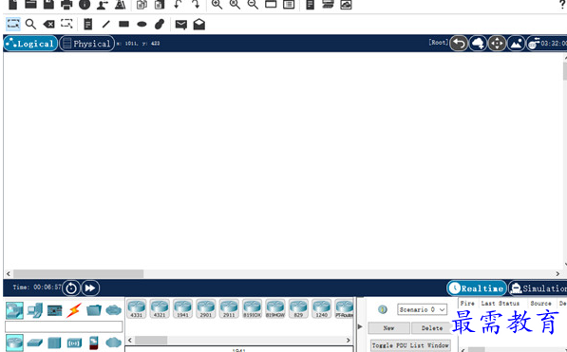Viewport: 567px width, 352px height.
Task: Add a simple PDU with the closed envelope
Action: (x=181, y=25)
